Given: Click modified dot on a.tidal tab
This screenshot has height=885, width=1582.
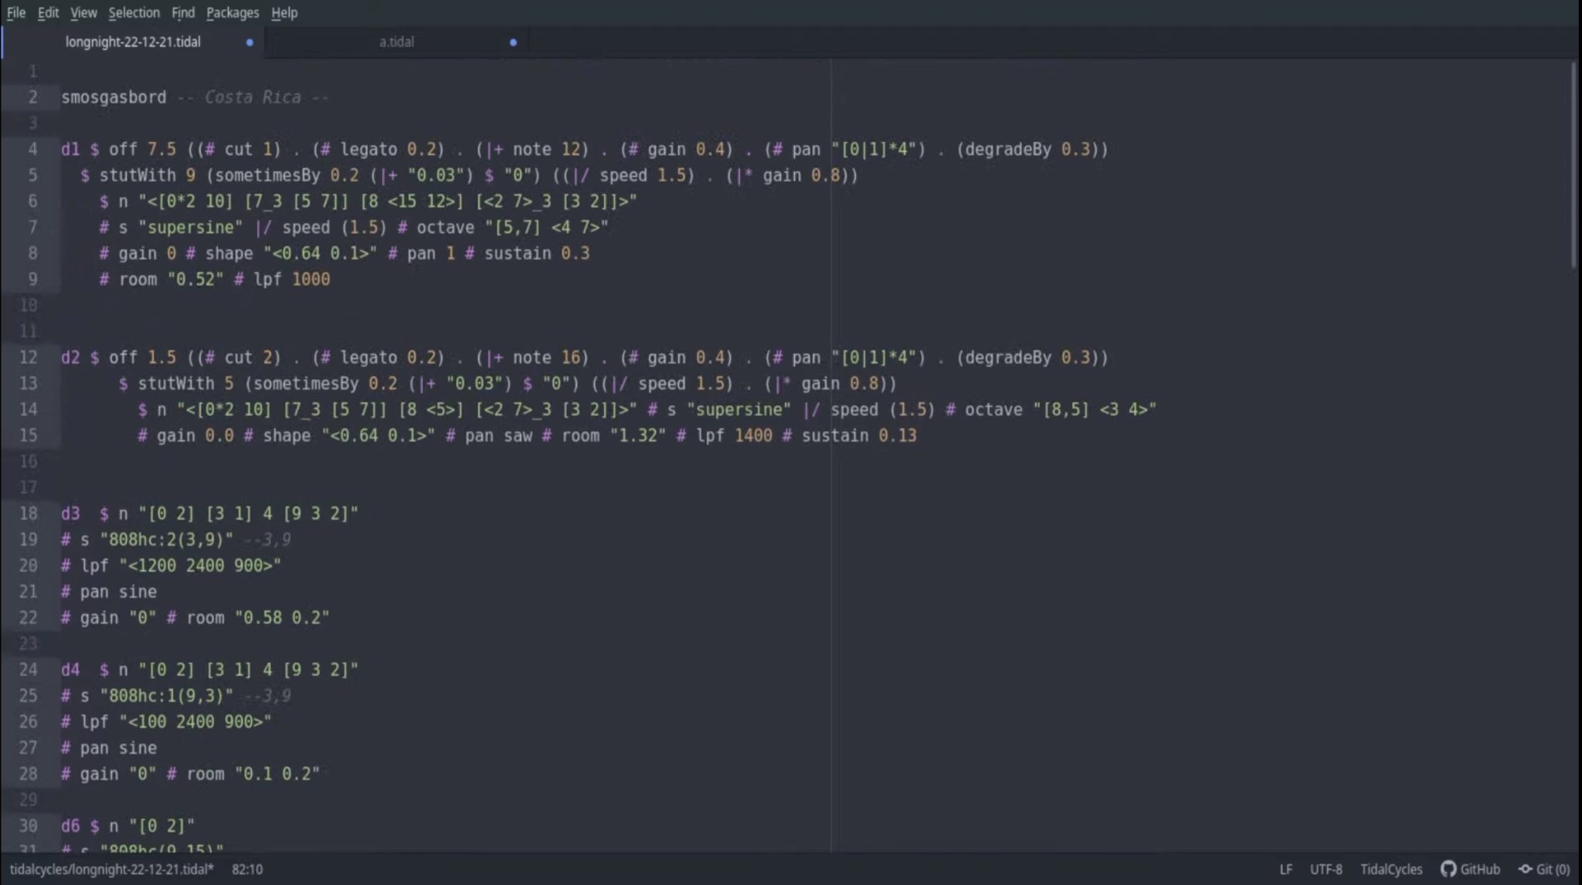Looking at the screenshot, I should point(513,42).
